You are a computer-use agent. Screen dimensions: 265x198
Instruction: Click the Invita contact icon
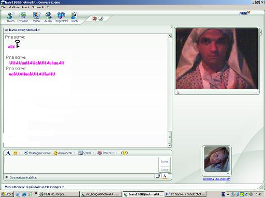pos(10,17)
